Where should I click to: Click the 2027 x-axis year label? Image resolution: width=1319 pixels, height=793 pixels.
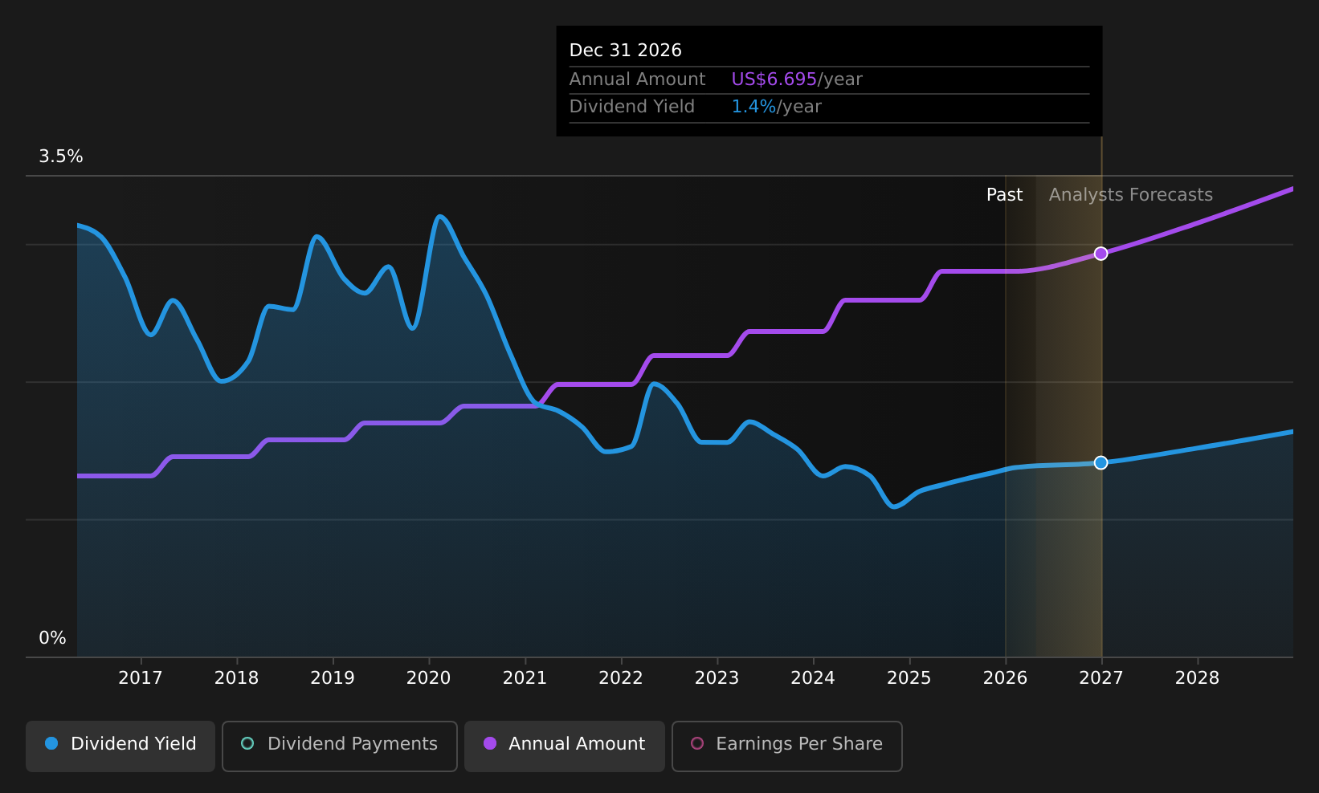[x=1101, y=678]
